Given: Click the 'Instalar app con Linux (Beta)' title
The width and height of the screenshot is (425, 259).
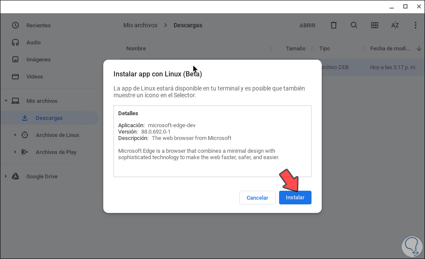Looking at the screenshot, I should 158,74.
